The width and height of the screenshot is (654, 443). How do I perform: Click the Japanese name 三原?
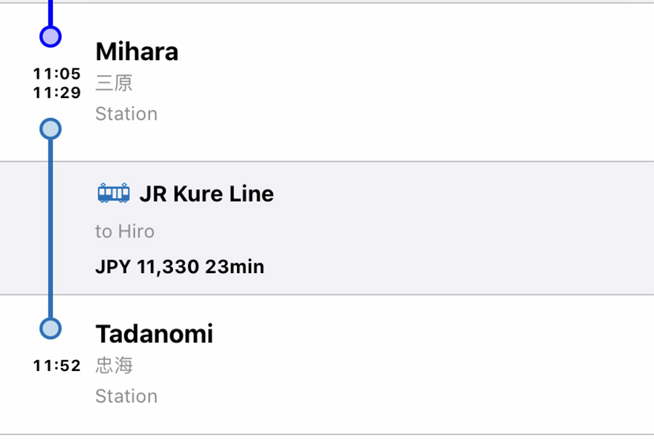pyautogui.click(x=114, y=82)
